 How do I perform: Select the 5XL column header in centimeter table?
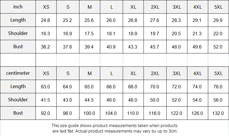click(x=218, y=73)
